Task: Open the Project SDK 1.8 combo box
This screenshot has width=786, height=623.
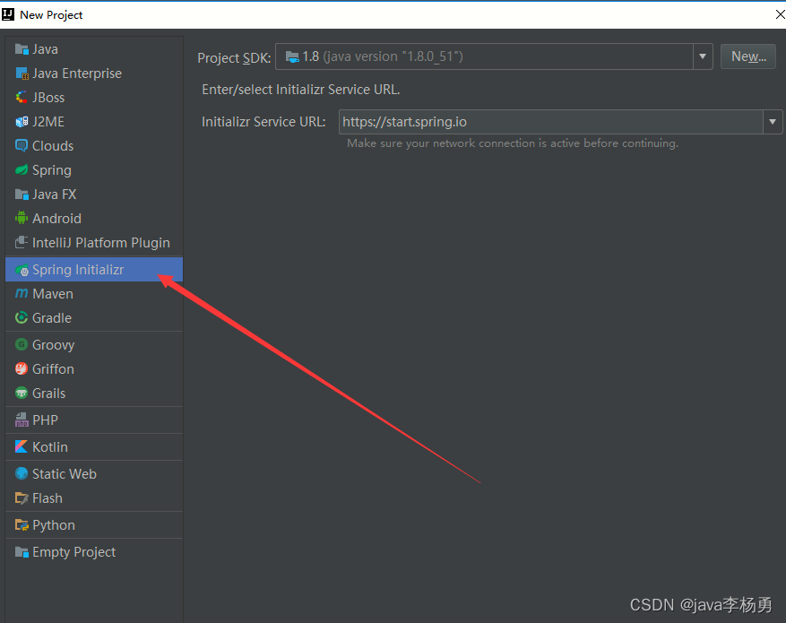Action: [x=494, y=56]
